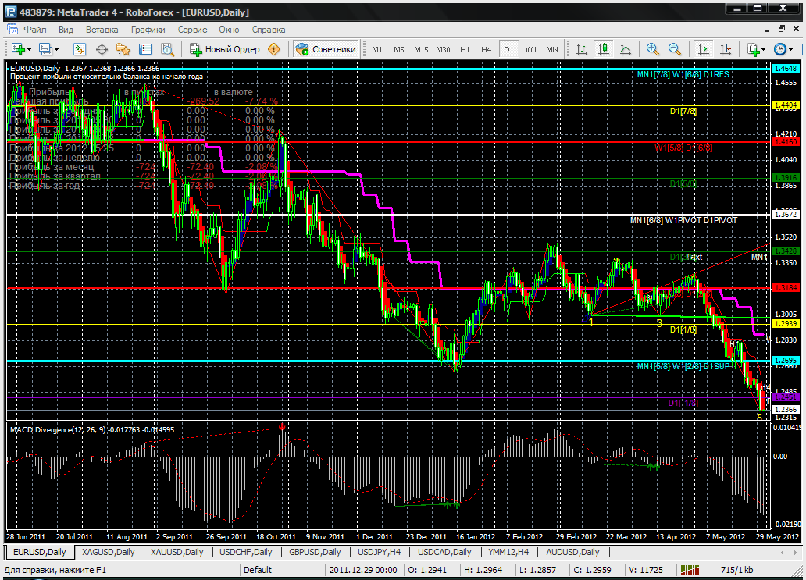Screen dimensions: 806x580
Task: Open the Market Watch panel
Action: pyautogui.click(x=80, y=49)
